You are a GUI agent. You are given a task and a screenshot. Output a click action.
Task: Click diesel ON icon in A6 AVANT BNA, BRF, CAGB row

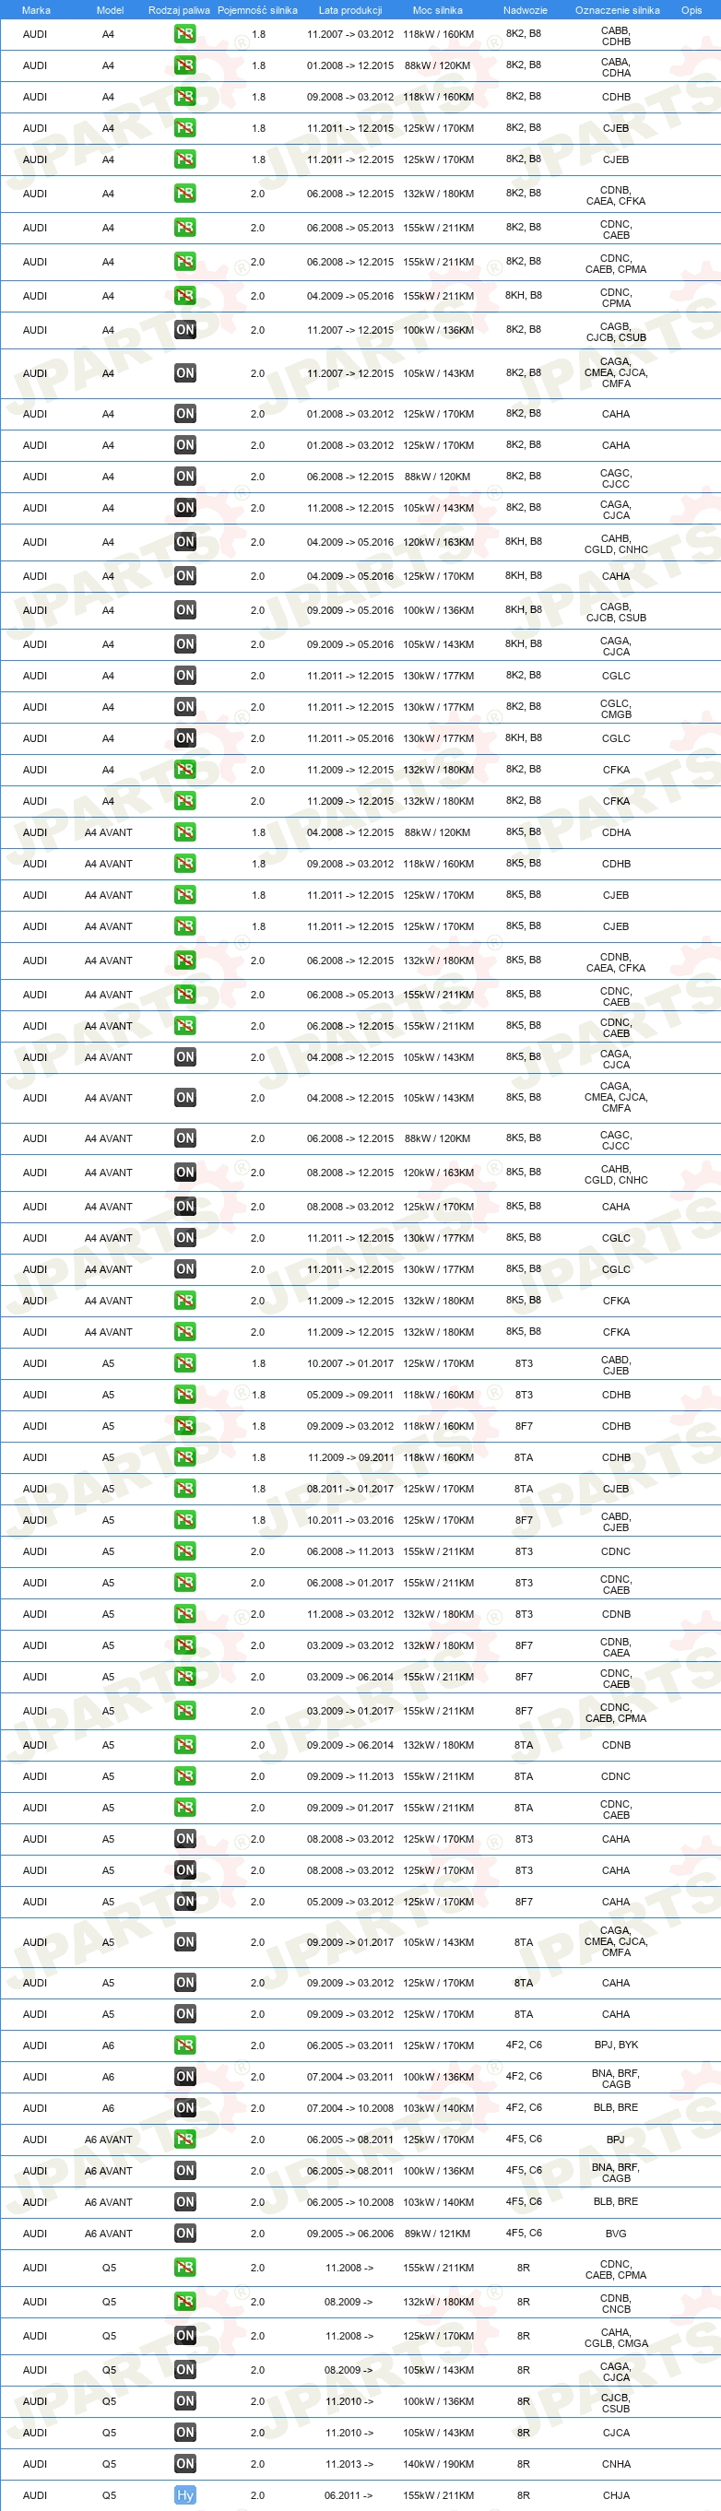[x=185, y=2171]
